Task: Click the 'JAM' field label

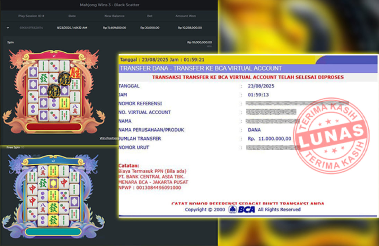Action: tap(123, 95)
